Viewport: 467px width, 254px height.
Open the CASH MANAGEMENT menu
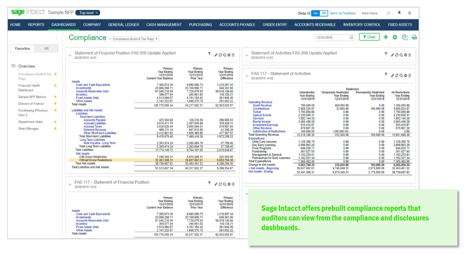[x=164, y=25]
